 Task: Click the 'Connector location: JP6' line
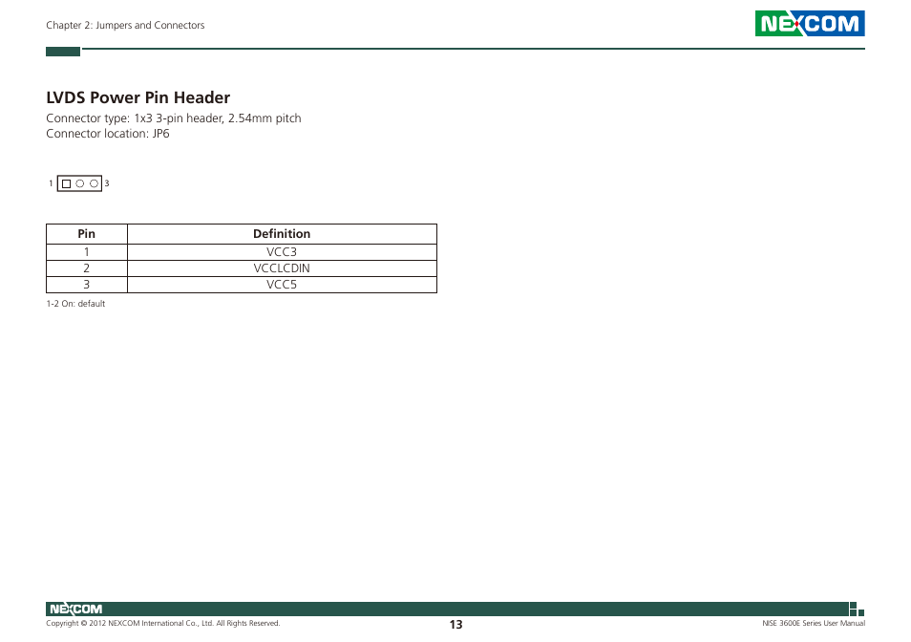[x=108, y=134]
